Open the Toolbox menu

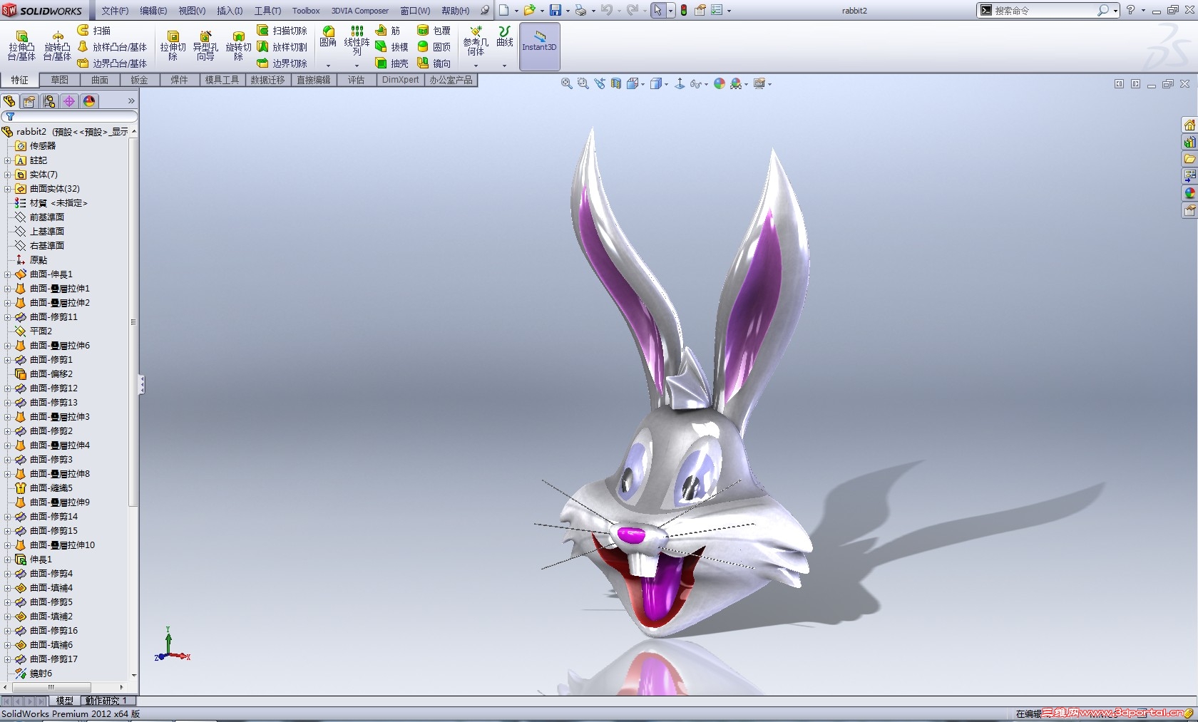click(x=306, y=11)
